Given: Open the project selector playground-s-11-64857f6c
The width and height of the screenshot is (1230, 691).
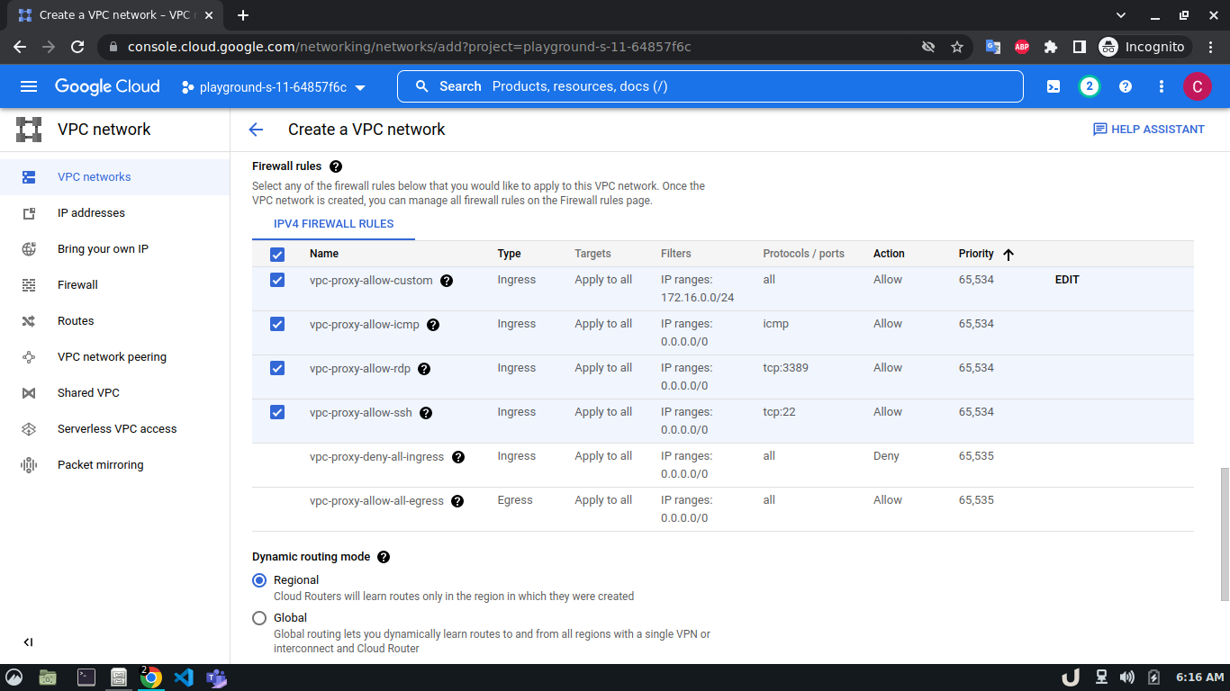Looking at the screenshot, I should tap(274, 87).
